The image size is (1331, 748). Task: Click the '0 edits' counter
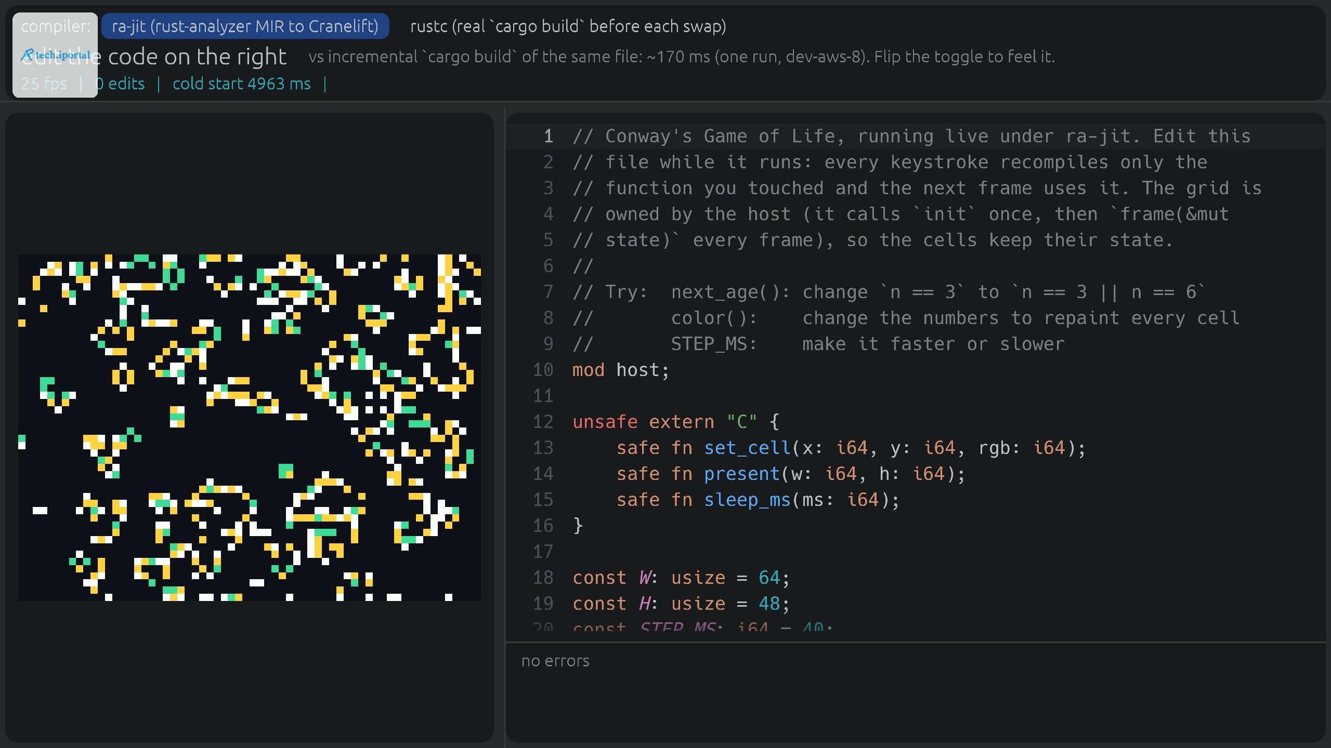point(121,84)
